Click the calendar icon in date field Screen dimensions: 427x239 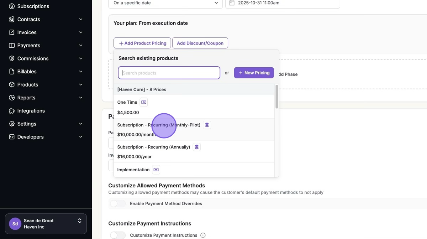(232, 3)
